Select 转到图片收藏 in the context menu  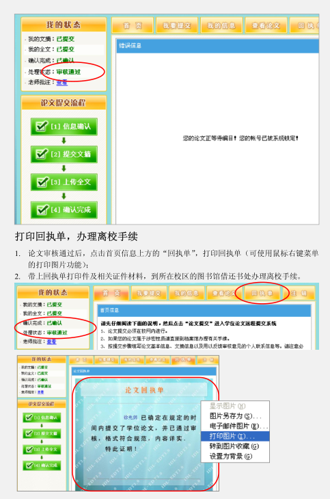[x=235, y=446]
